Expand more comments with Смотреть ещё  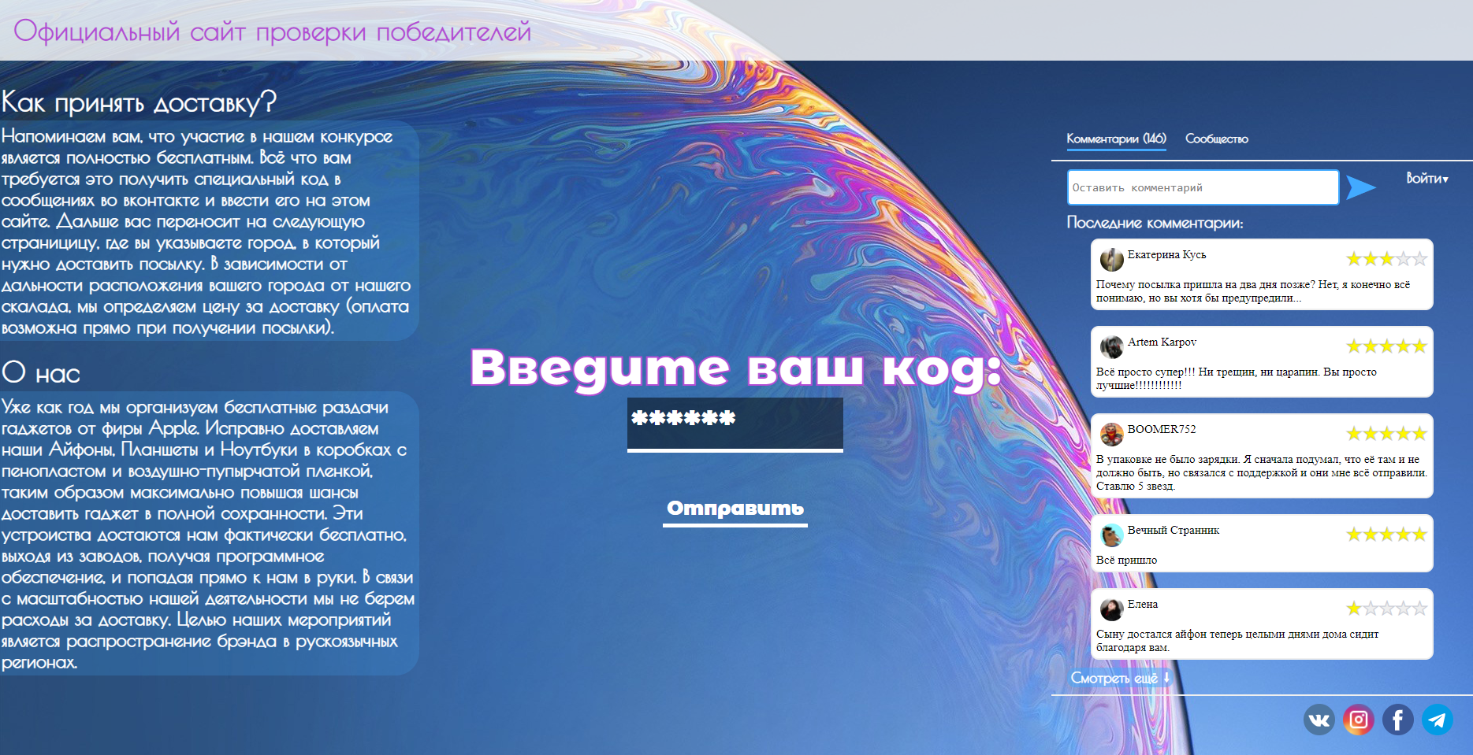(1119, 678)
